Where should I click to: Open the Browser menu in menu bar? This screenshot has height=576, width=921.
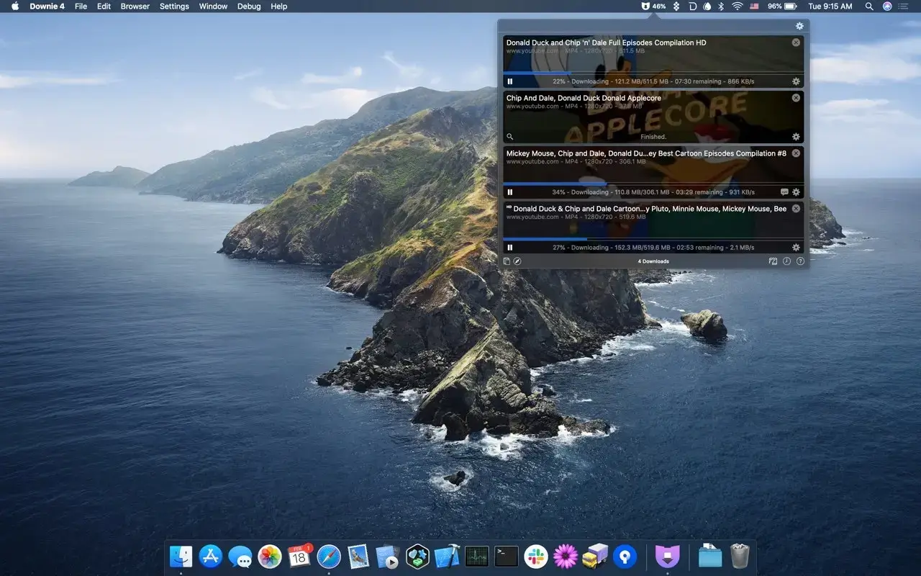click(x=135, y=6)
